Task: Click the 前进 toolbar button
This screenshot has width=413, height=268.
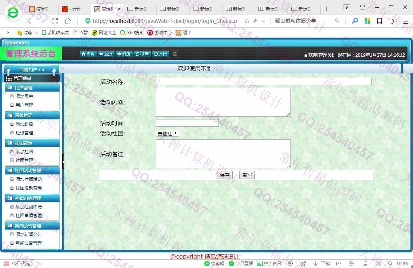Action: pyautogui.click(x=124, y=54)
